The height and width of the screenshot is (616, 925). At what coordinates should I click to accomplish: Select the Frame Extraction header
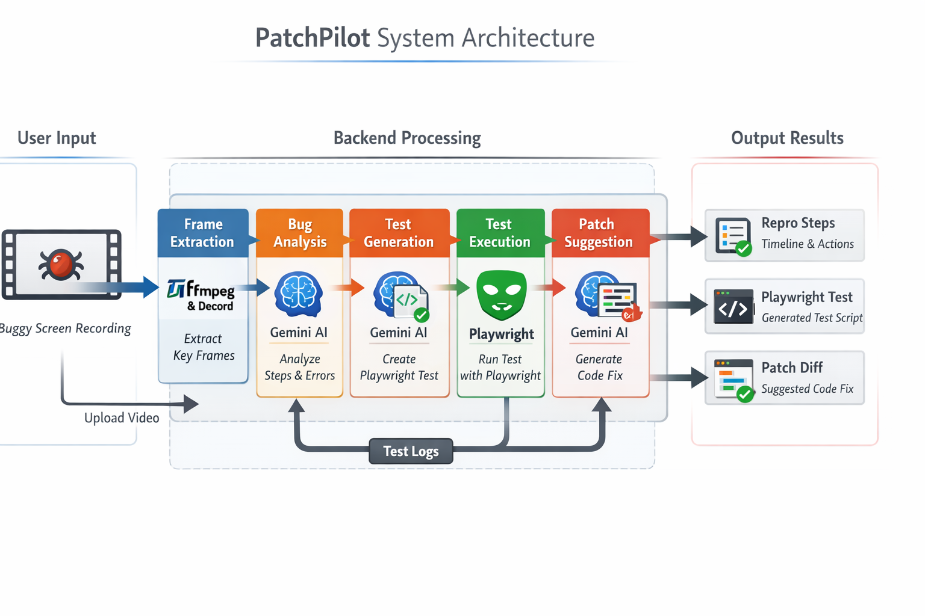coord(203,233)
